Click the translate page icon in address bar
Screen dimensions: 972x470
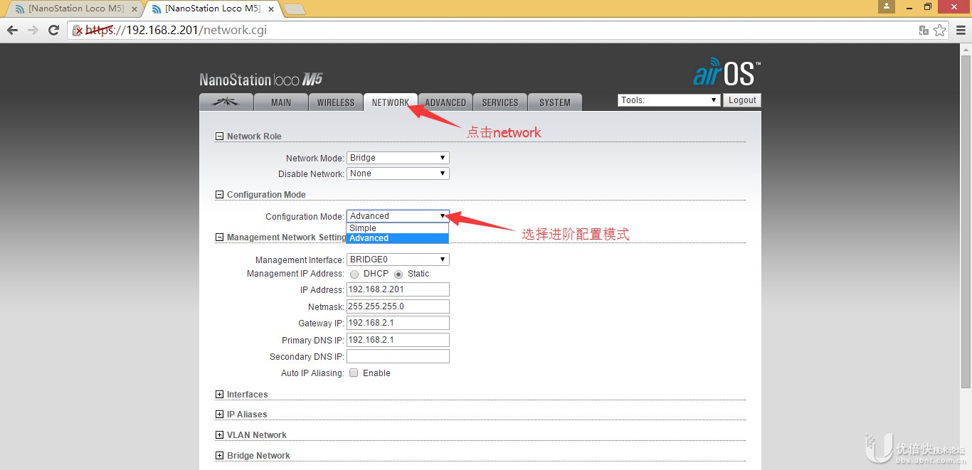924,31
